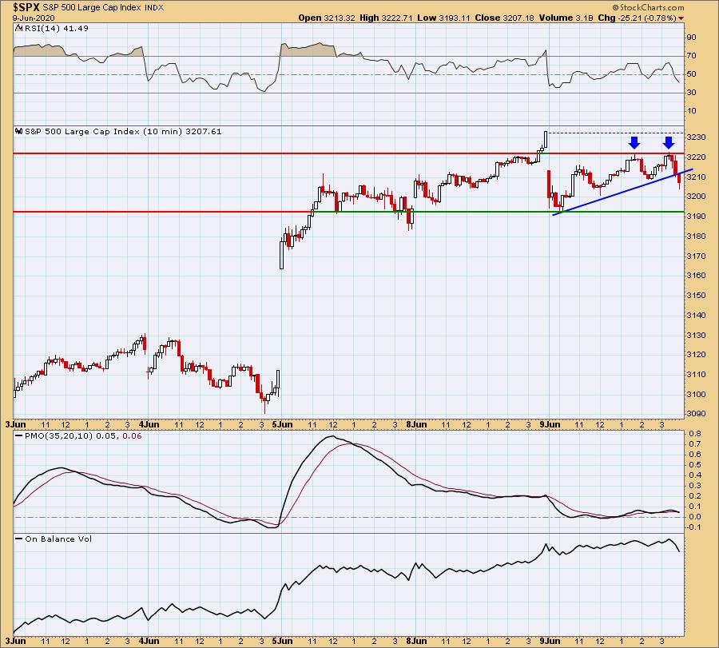Click the 'S&P 500 Large Cap Index (10 min) 3207.61' label
Image resolution: width=719 pixels, height=648 pixels.
coord(123,131)
